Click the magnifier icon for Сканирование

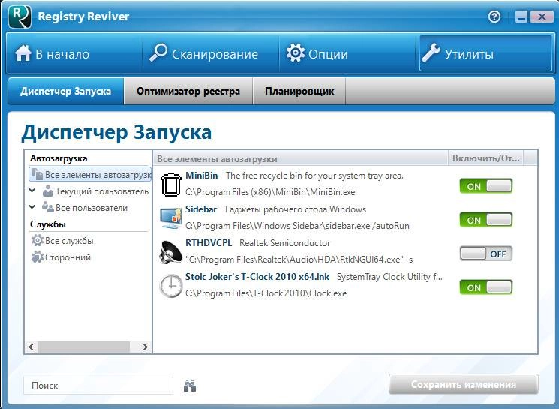coord(158,53)
